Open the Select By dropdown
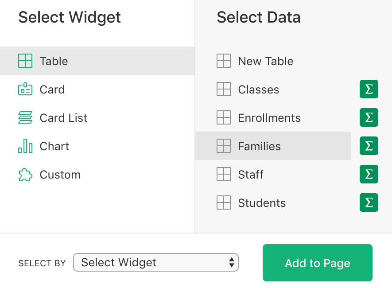 (156, 262)
